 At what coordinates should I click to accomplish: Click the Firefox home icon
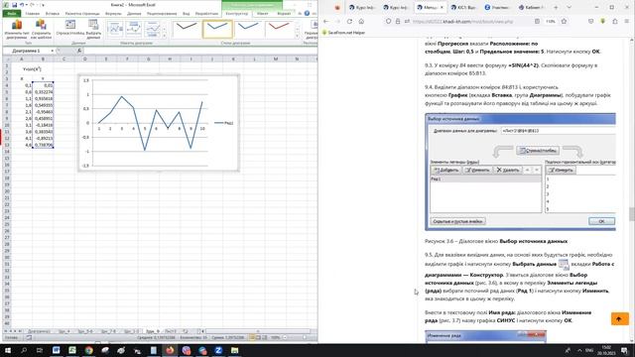[x=361, y=21]
